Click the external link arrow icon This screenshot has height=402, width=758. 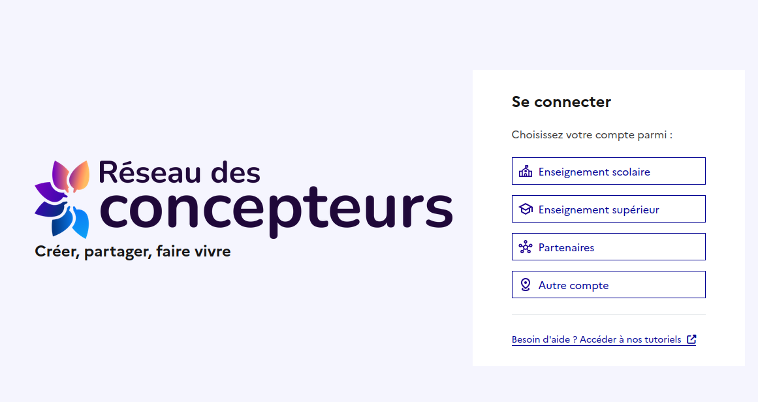click(x=691, y=339)
